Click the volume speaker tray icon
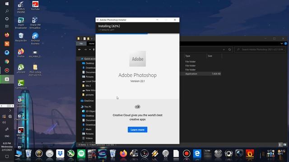Screen dimensions: 289x162 point(4,122)
